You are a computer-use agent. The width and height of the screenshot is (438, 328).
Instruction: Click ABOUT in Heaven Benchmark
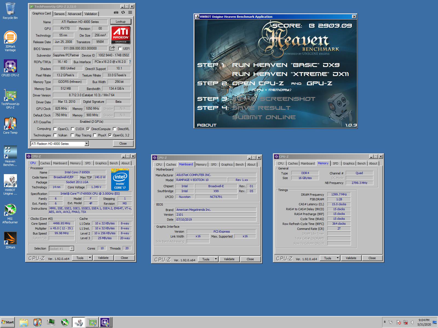tap(207, 125)
